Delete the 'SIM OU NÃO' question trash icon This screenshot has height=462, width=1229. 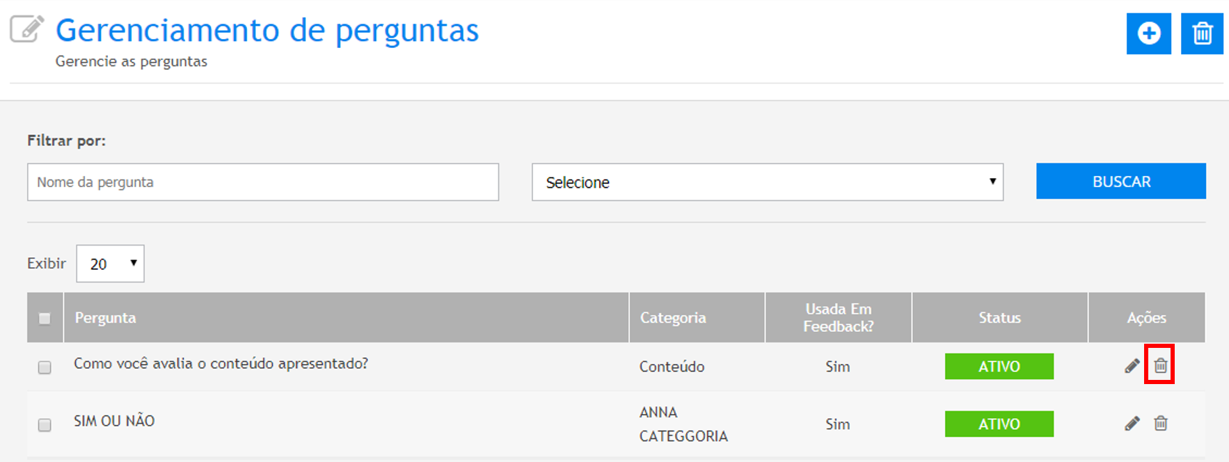pos(1160,423)
